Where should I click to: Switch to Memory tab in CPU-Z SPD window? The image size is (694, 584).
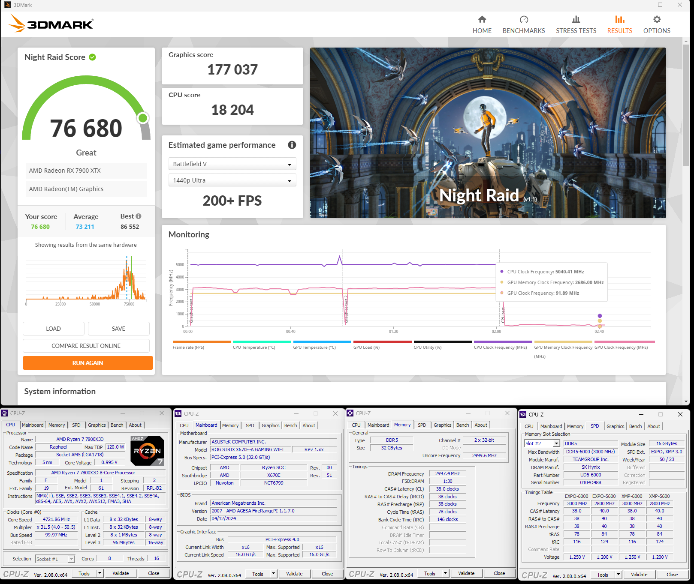[x=575, y=426]
